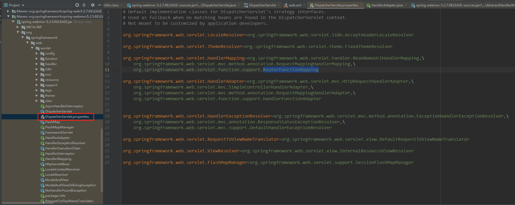The image size is (515, 205).
Task: Select NoHandlerFoundException in tree
Action: pyautogui.click(x=66, y=190)
